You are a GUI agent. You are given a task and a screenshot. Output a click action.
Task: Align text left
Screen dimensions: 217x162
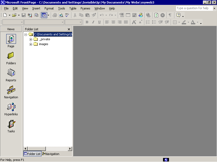pyautogui.click(x=107, y=22)
